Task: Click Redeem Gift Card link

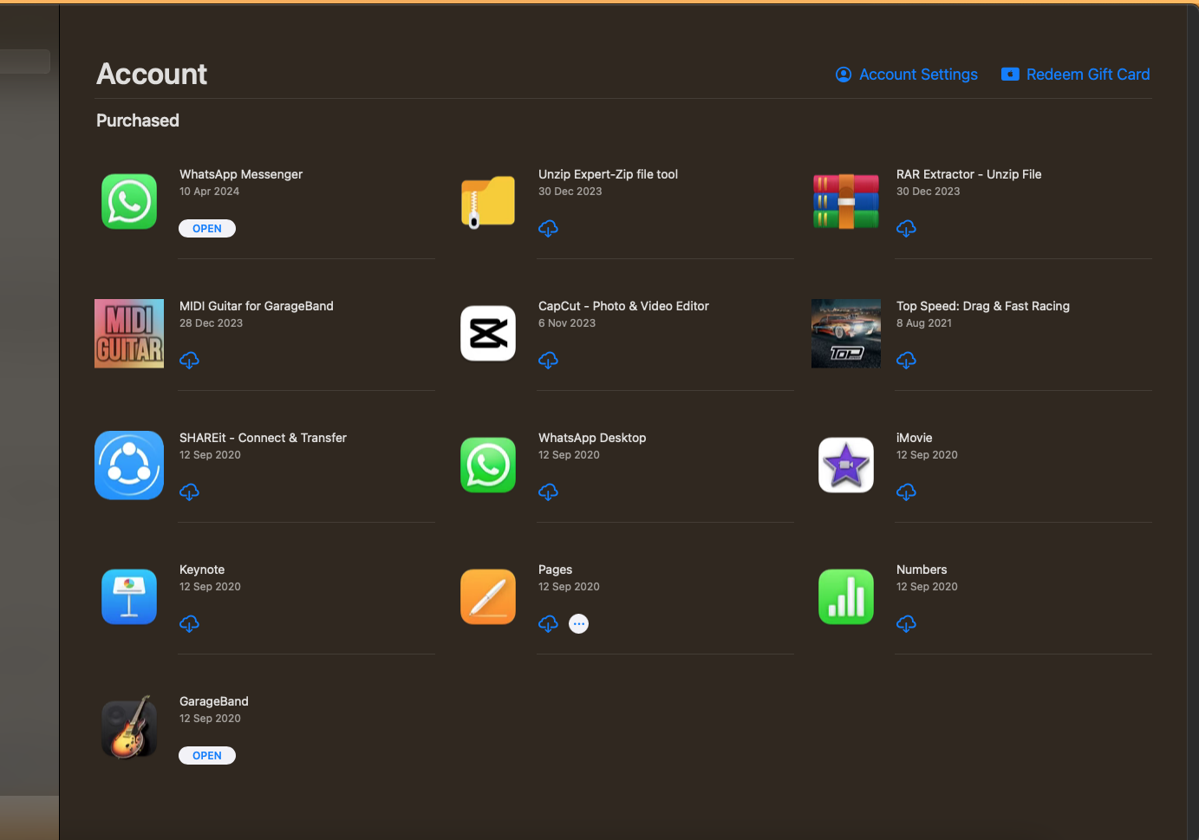Action: (x=1076, y=75)
